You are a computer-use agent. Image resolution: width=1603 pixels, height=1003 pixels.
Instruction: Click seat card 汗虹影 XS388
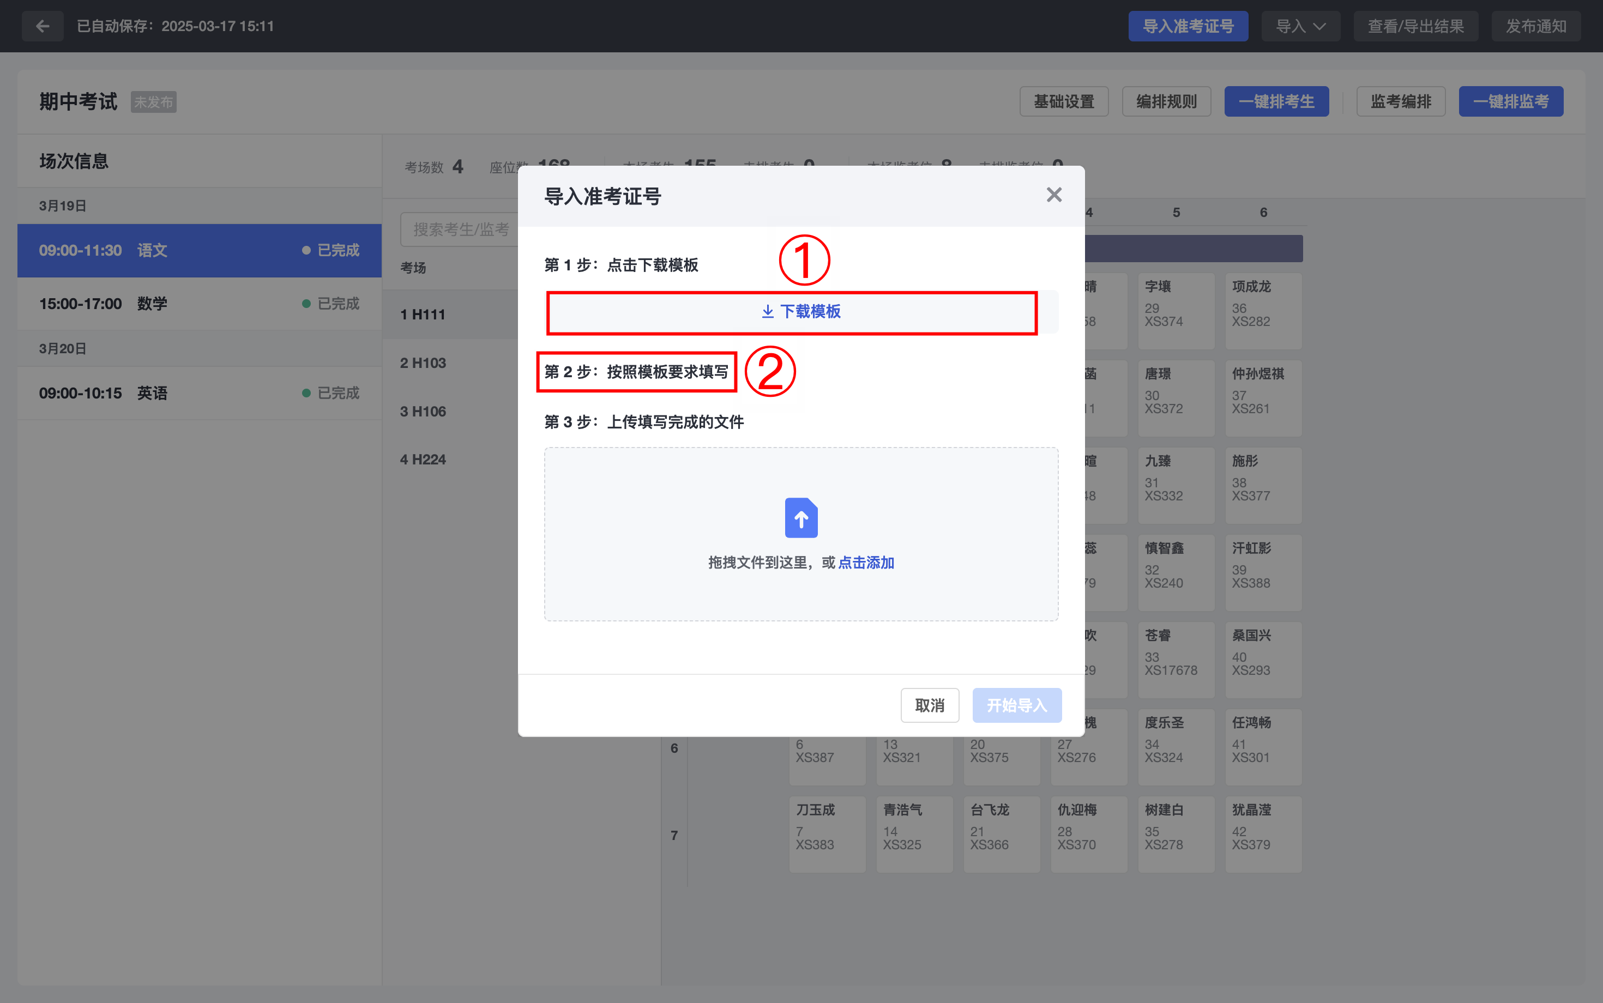click(1263, 572)
